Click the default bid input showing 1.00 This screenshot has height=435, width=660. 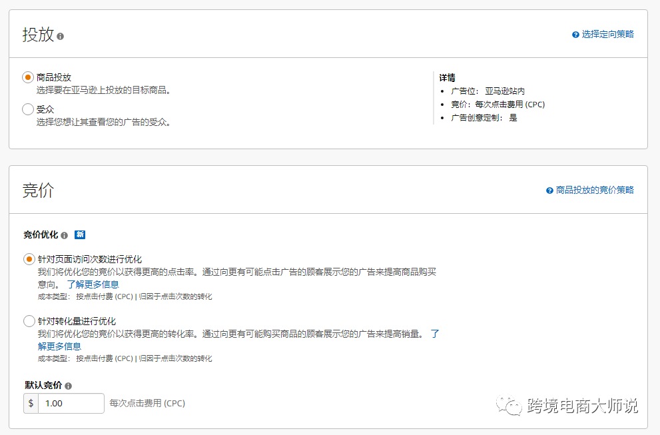pyautogui.click(x=71, y=402)
